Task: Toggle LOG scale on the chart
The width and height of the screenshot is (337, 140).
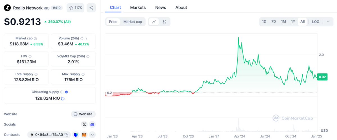Action: (316, 22)
